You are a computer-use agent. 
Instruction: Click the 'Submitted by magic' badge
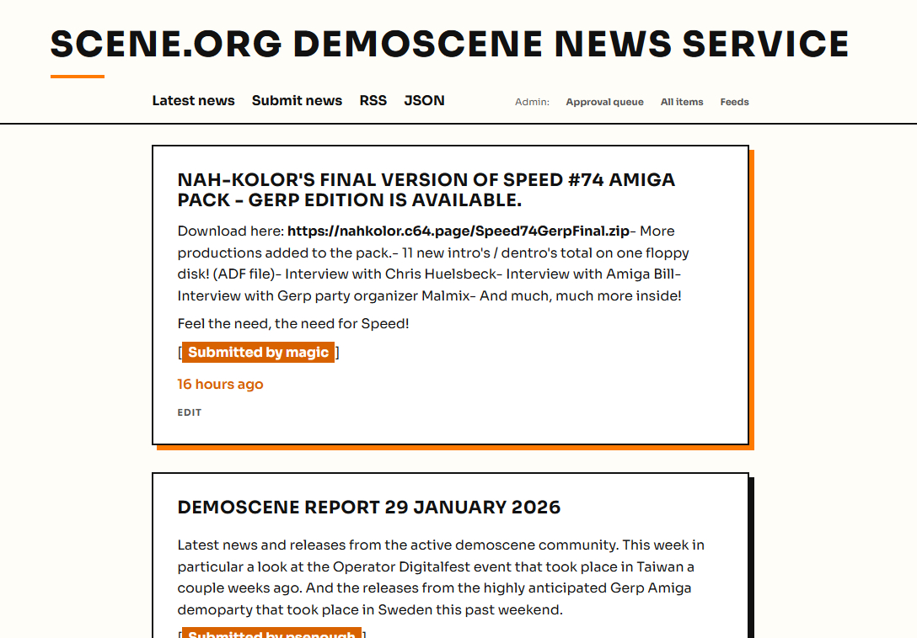(x=258, y=353)
